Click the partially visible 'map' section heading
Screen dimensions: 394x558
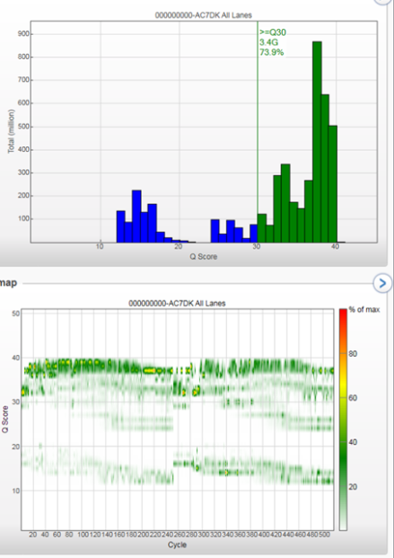pyautogui.click(x=8, y=283)
